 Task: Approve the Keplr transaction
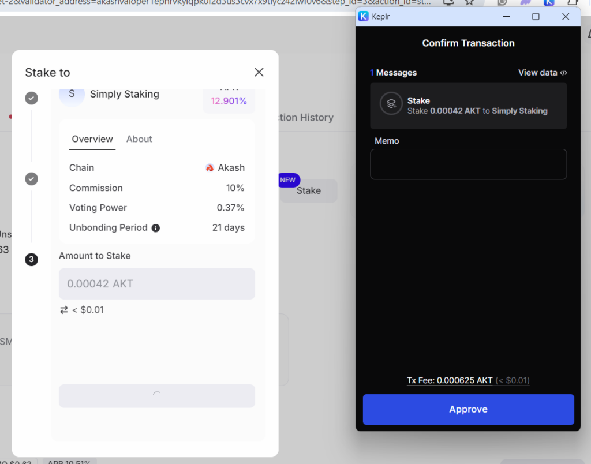point(468,409)
